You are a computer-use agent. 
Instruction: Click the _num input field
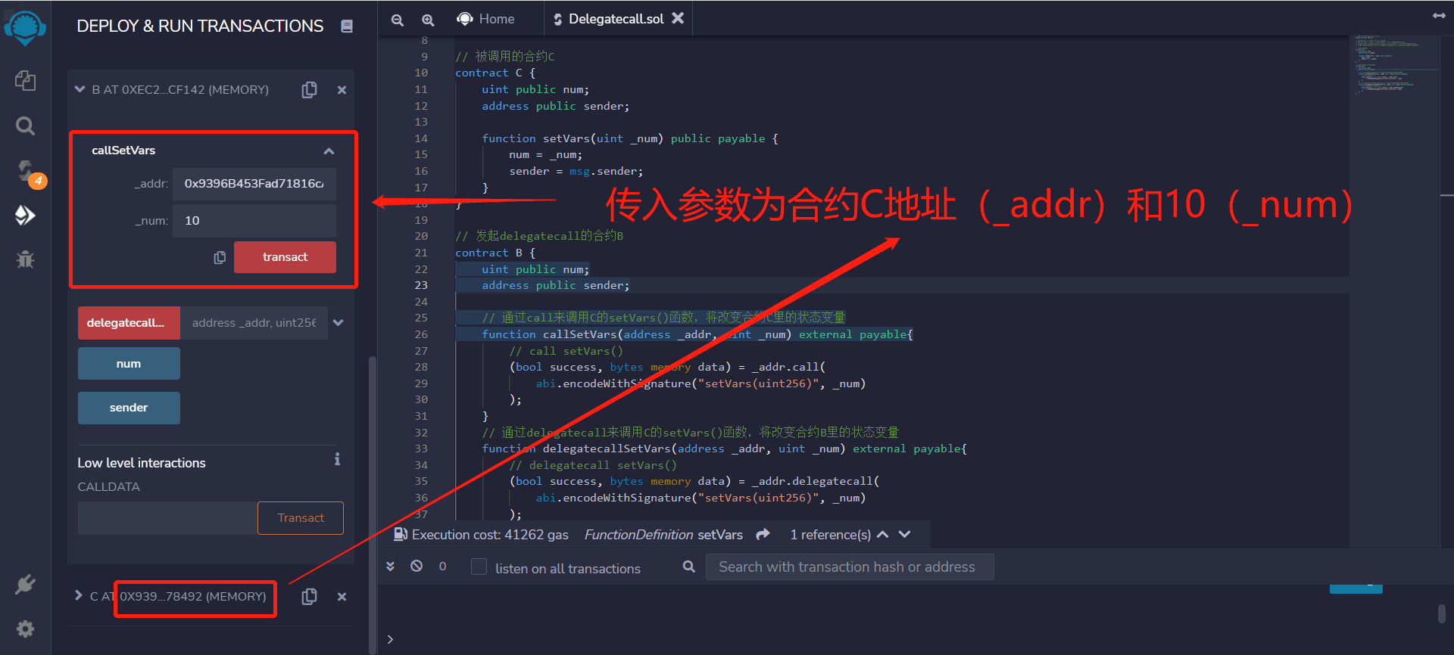[x=254, y=221]
